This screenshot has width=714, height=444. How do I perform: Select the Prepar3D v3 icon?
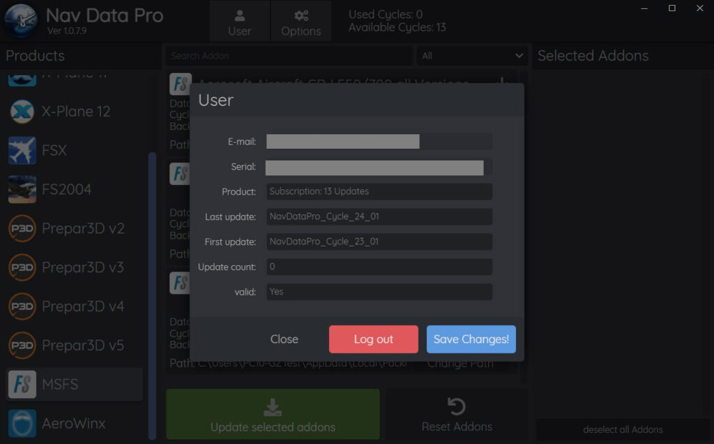[x=22, y=267]
